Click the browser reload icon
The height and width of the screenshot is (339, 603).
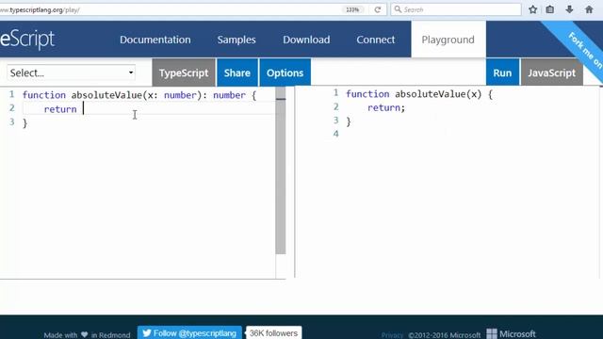(377, 9)
